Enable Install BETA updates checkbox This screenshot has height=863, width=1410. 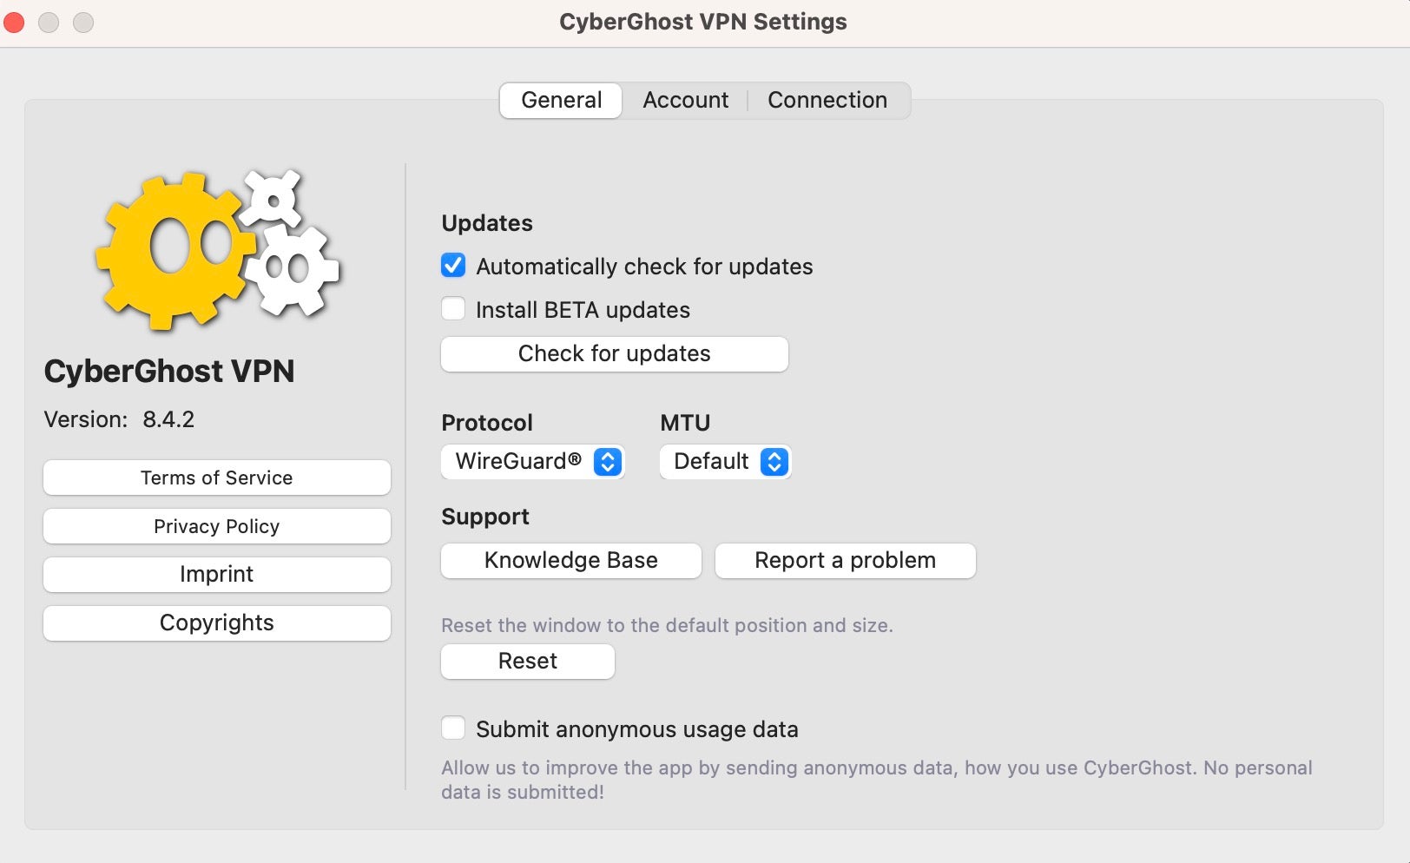(453, 309)
